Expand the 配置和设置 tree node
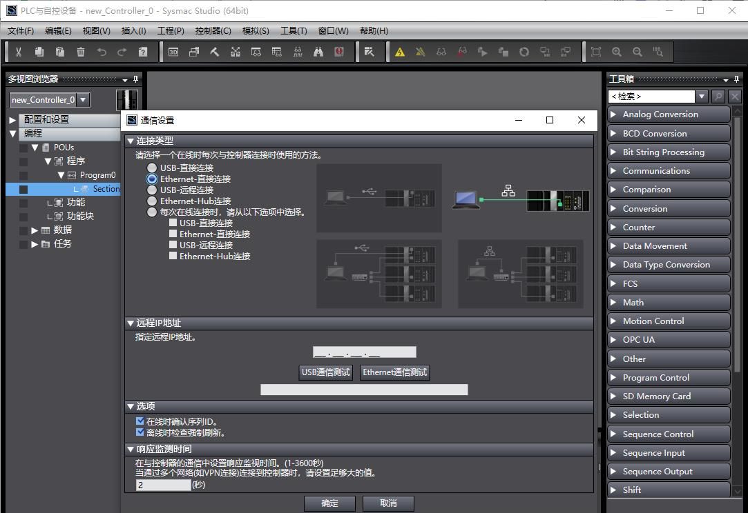Viewport: 748px width, 513px height. 12,119
